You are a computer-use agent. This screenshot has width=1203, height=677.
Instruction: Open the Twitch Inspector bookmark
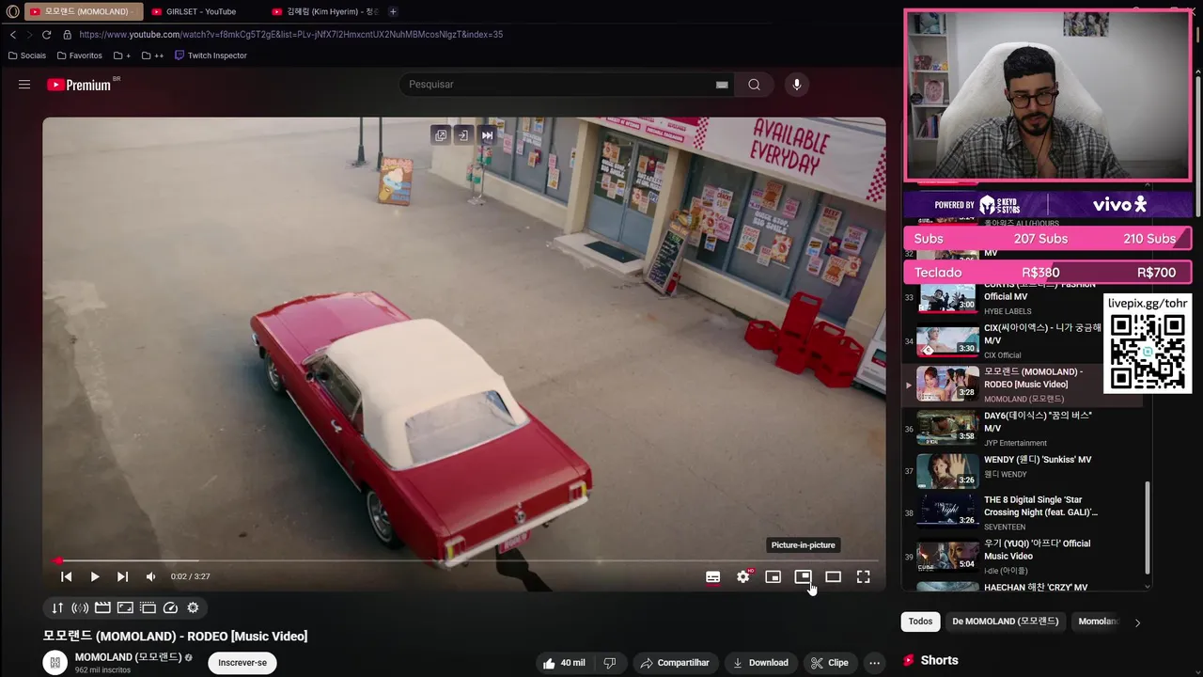[x=211, y=55]
